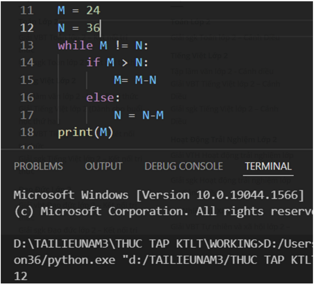Select the DEBUG CONSOLE tab
The width and height of the screenshot is (314, 285).
184,166
